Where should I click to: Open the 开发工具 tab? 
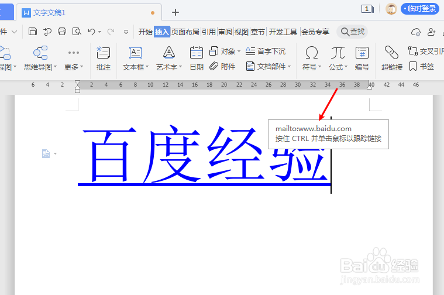283,32
